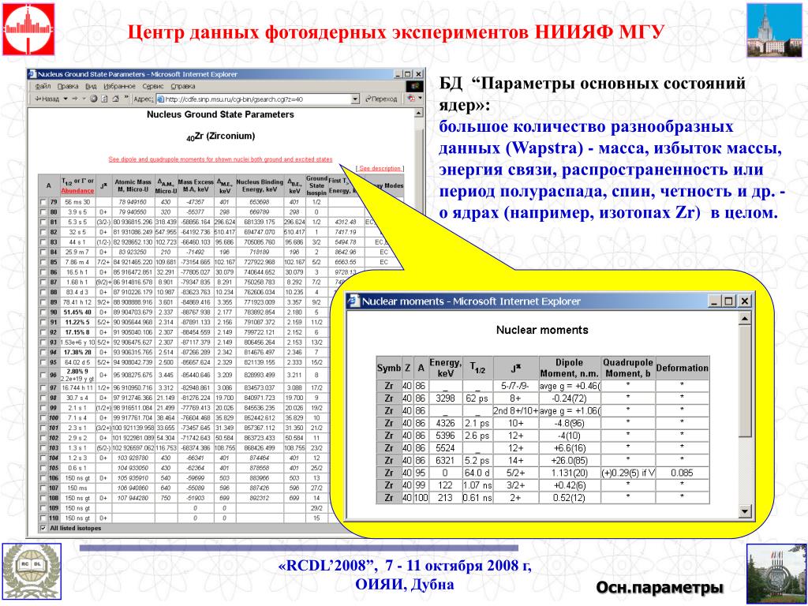
Task: Click the Forward arrow in IE toolbar
Action: (x=75, y=99)
